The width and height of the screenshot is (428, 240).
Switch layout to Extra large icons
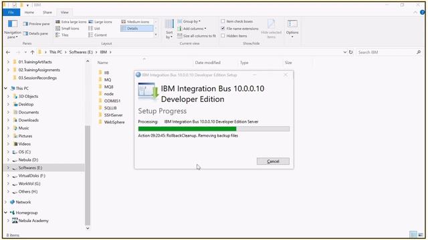point(71,22)
